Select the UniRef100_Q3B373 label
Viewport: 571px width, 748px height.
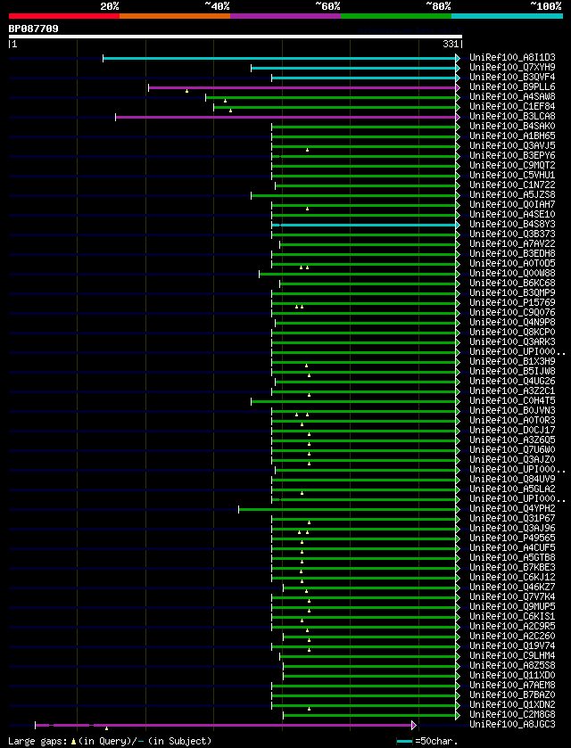point(512,234)
